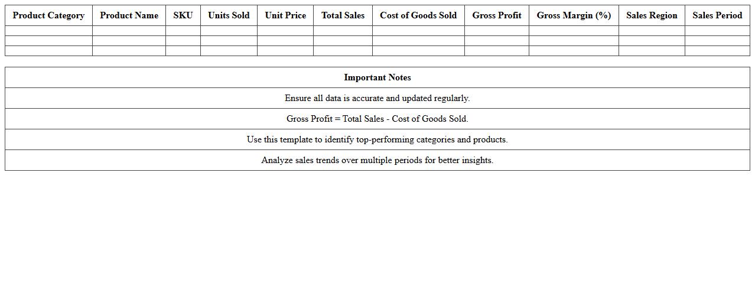
Task: Select the top-performing categories note
Action: tap(377, 139)
